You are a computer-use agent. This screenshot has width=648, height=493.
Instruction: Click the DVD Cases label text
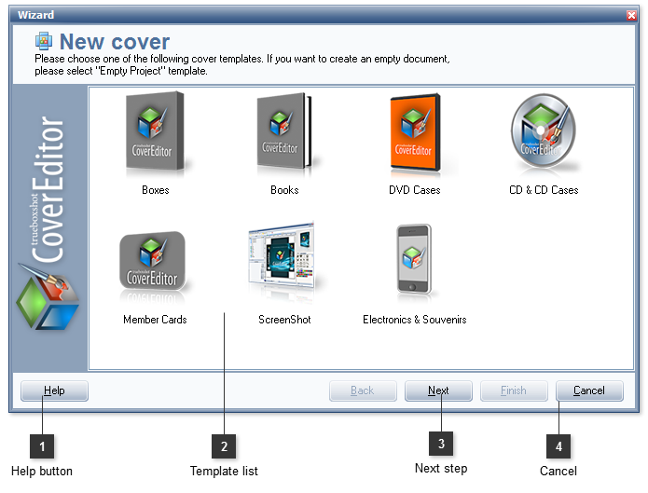click(415, 190)
